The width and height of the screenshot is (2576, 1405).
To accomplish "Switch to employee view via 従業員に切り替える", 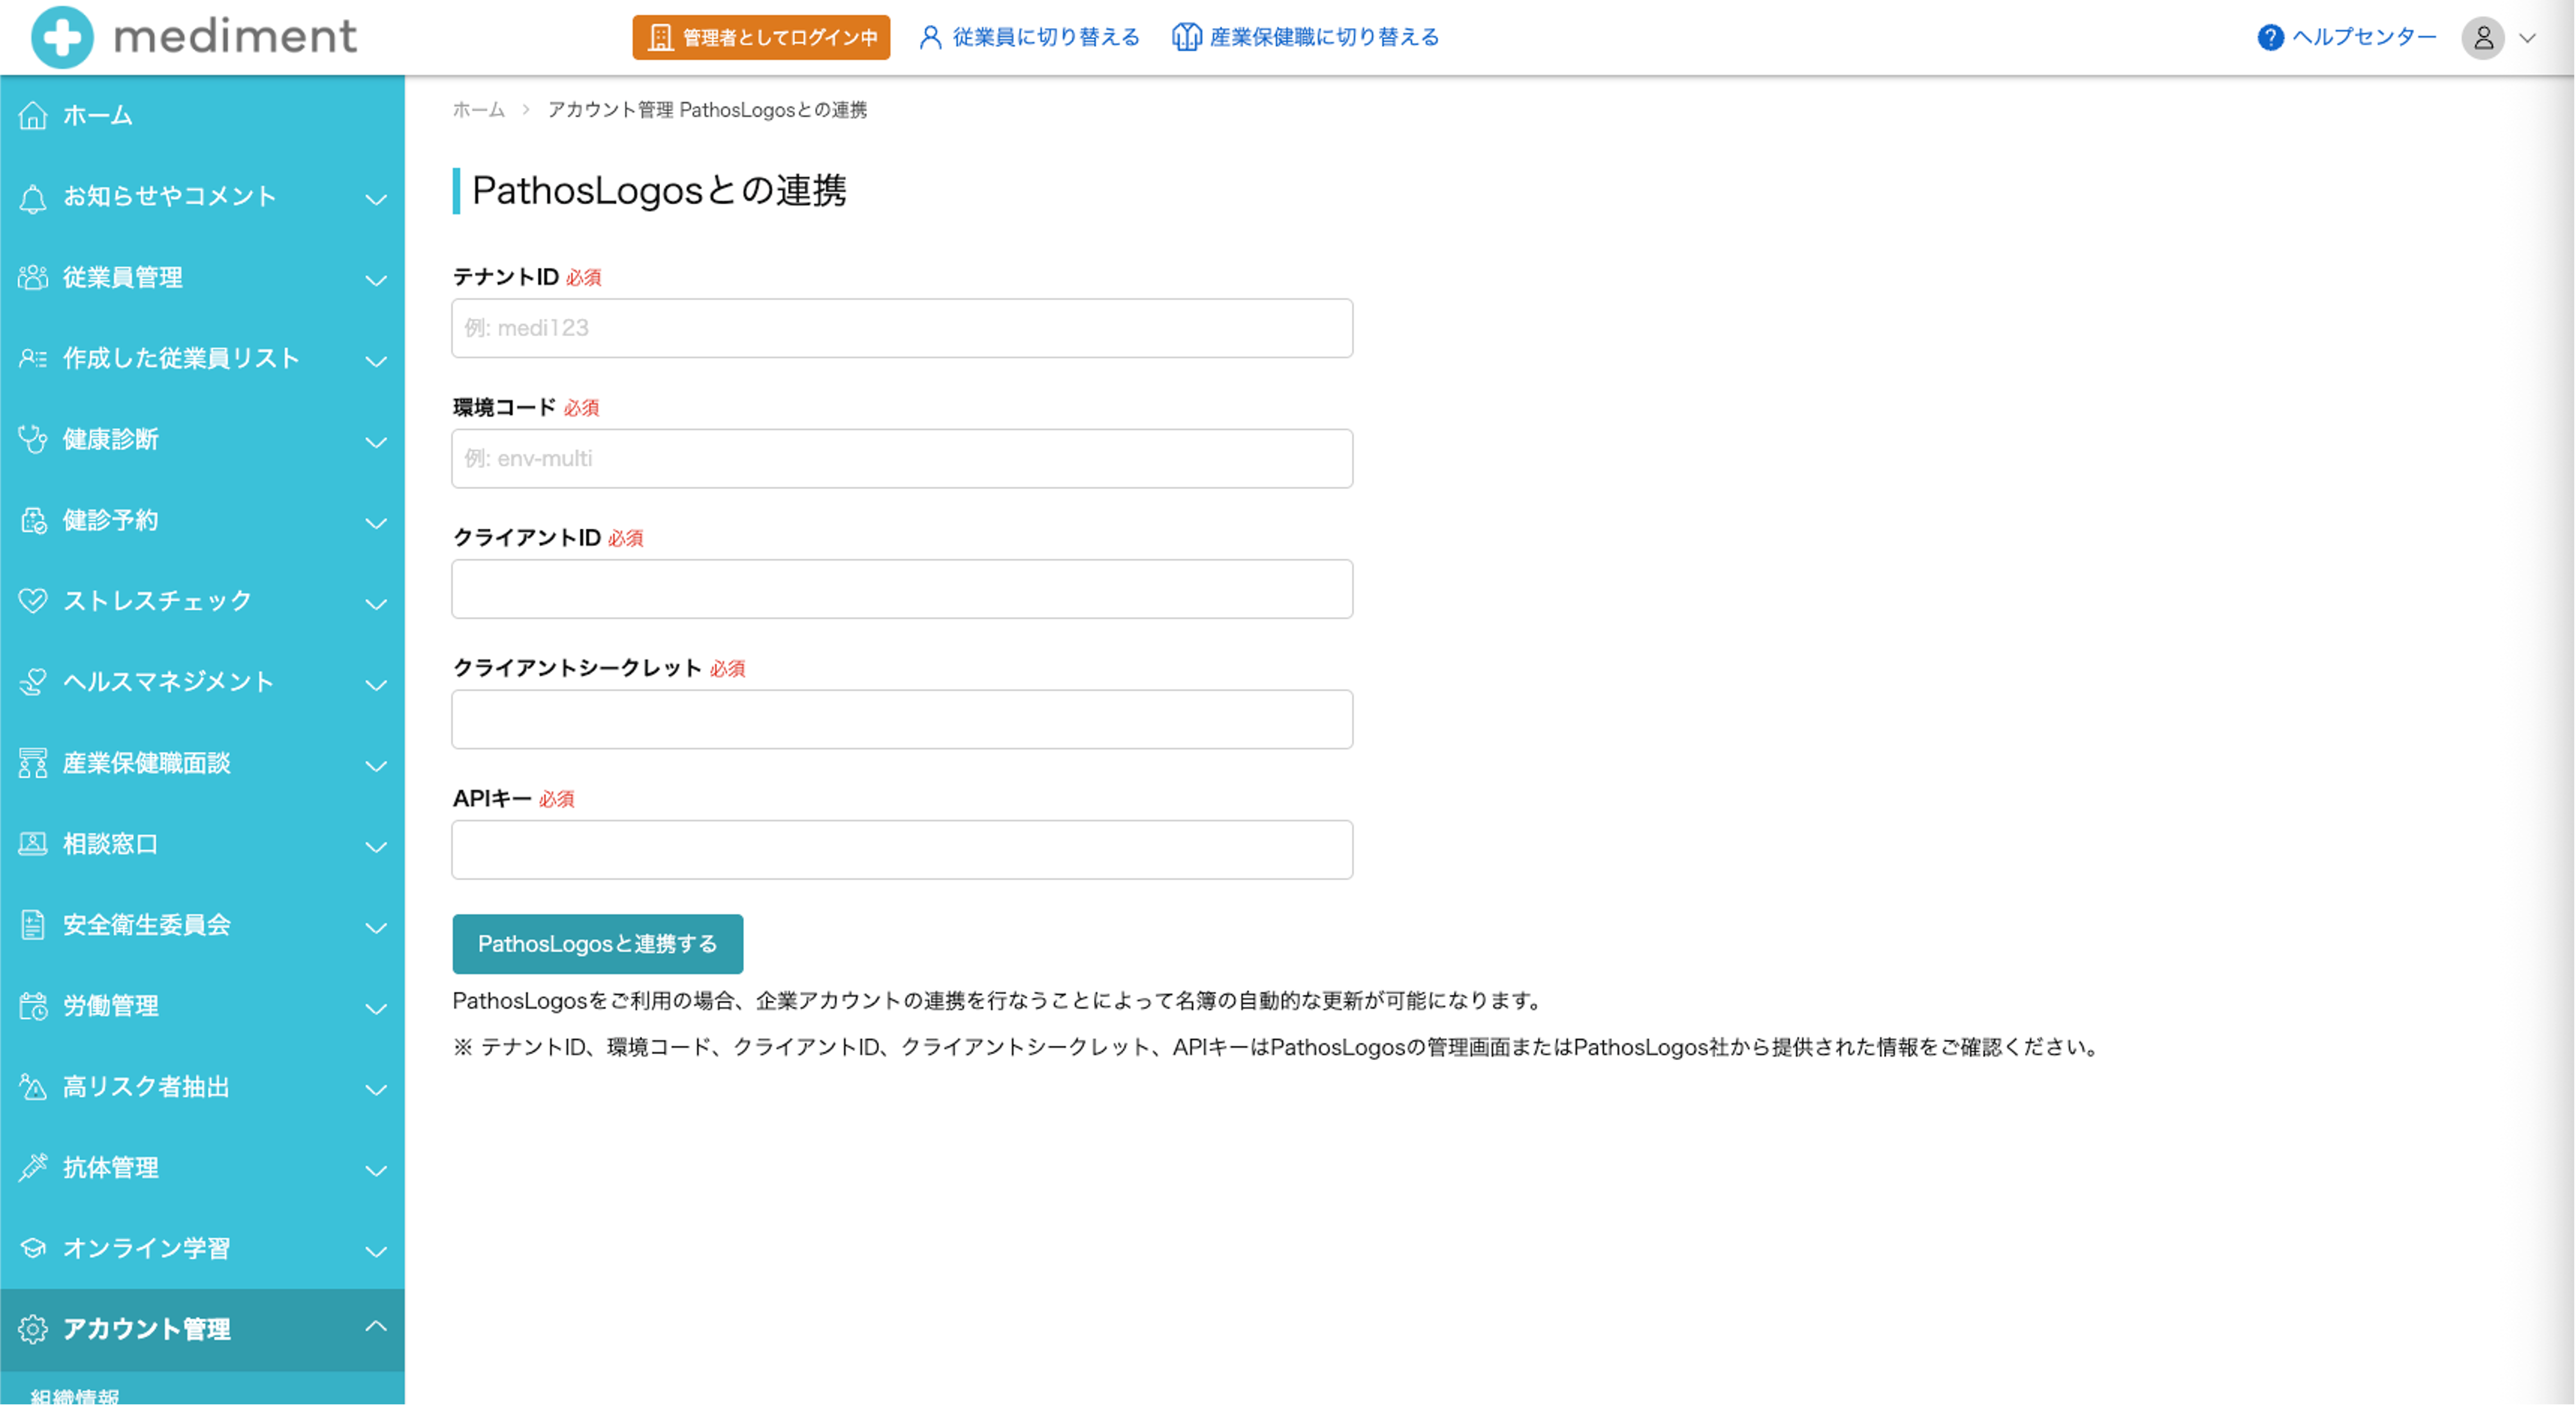I will point(1029,37).
